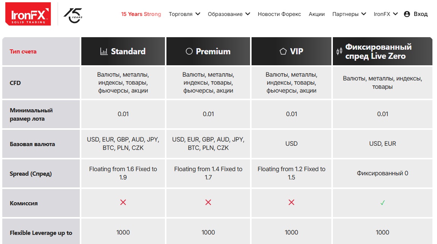This screenshot has width=437, height=244.
Task: Expand the Торговля dropdown menu
Action: (x=185, y=14)
